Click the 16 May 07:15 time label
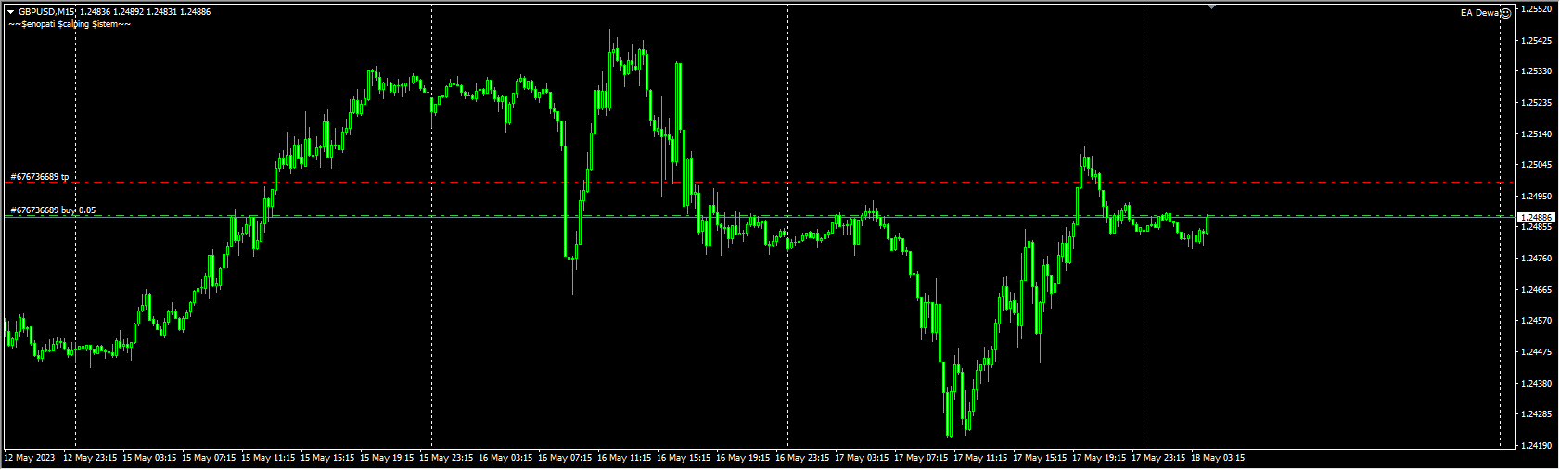The width and height of the screenshot is (1560, 470). tap(565, 458)
